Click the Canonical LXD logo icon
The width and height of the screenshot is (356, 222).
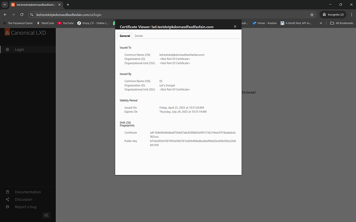[7, 32]
